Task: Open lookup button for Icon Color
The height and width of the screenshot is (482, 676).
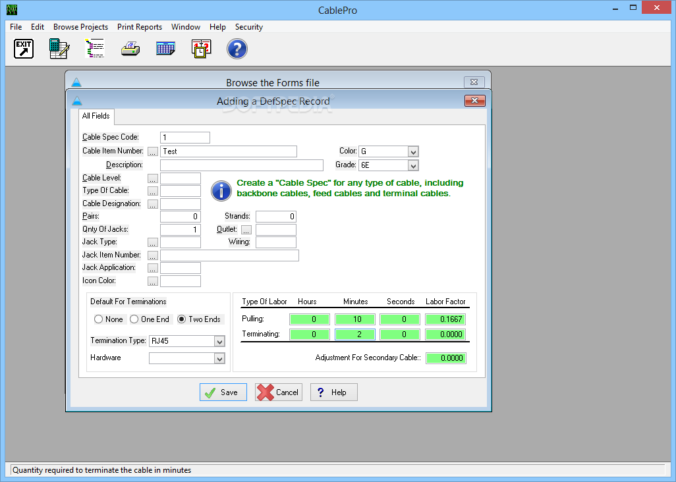Action: pos(153,281)
